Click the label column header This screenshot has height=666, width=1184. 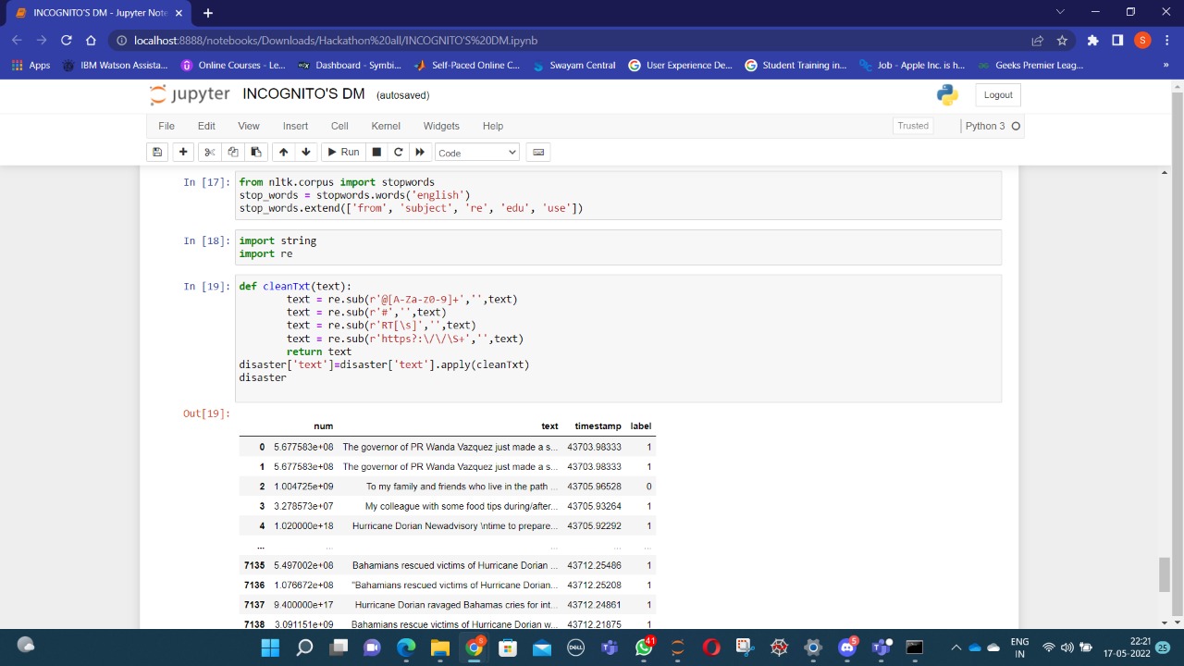pyautogui.click(x=641, y=425)
